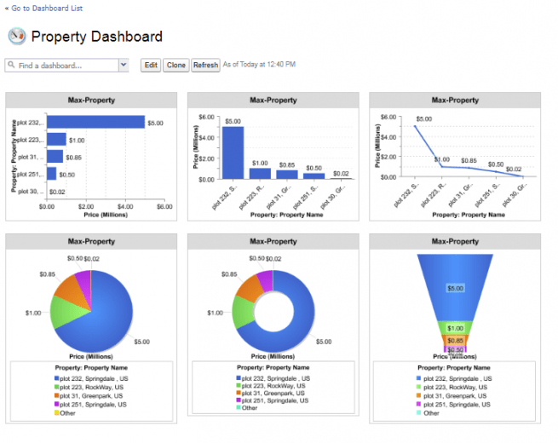Focus the Find a dashboard search field

tap(62, 66)
